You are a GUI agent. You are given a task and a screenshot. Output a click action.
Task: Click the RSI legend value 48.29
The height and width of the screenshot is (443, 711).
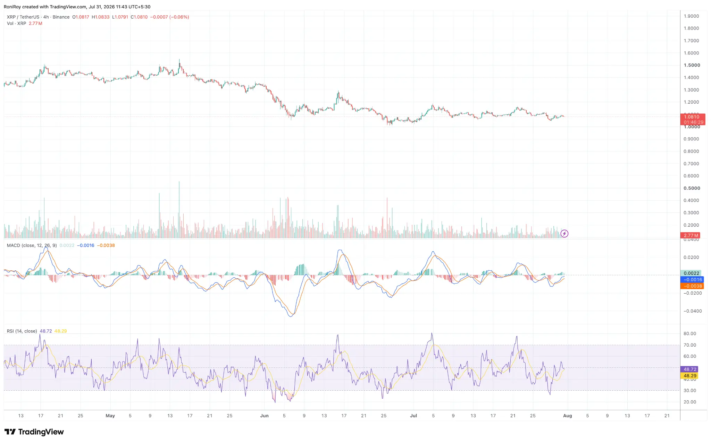pos(61,331)
